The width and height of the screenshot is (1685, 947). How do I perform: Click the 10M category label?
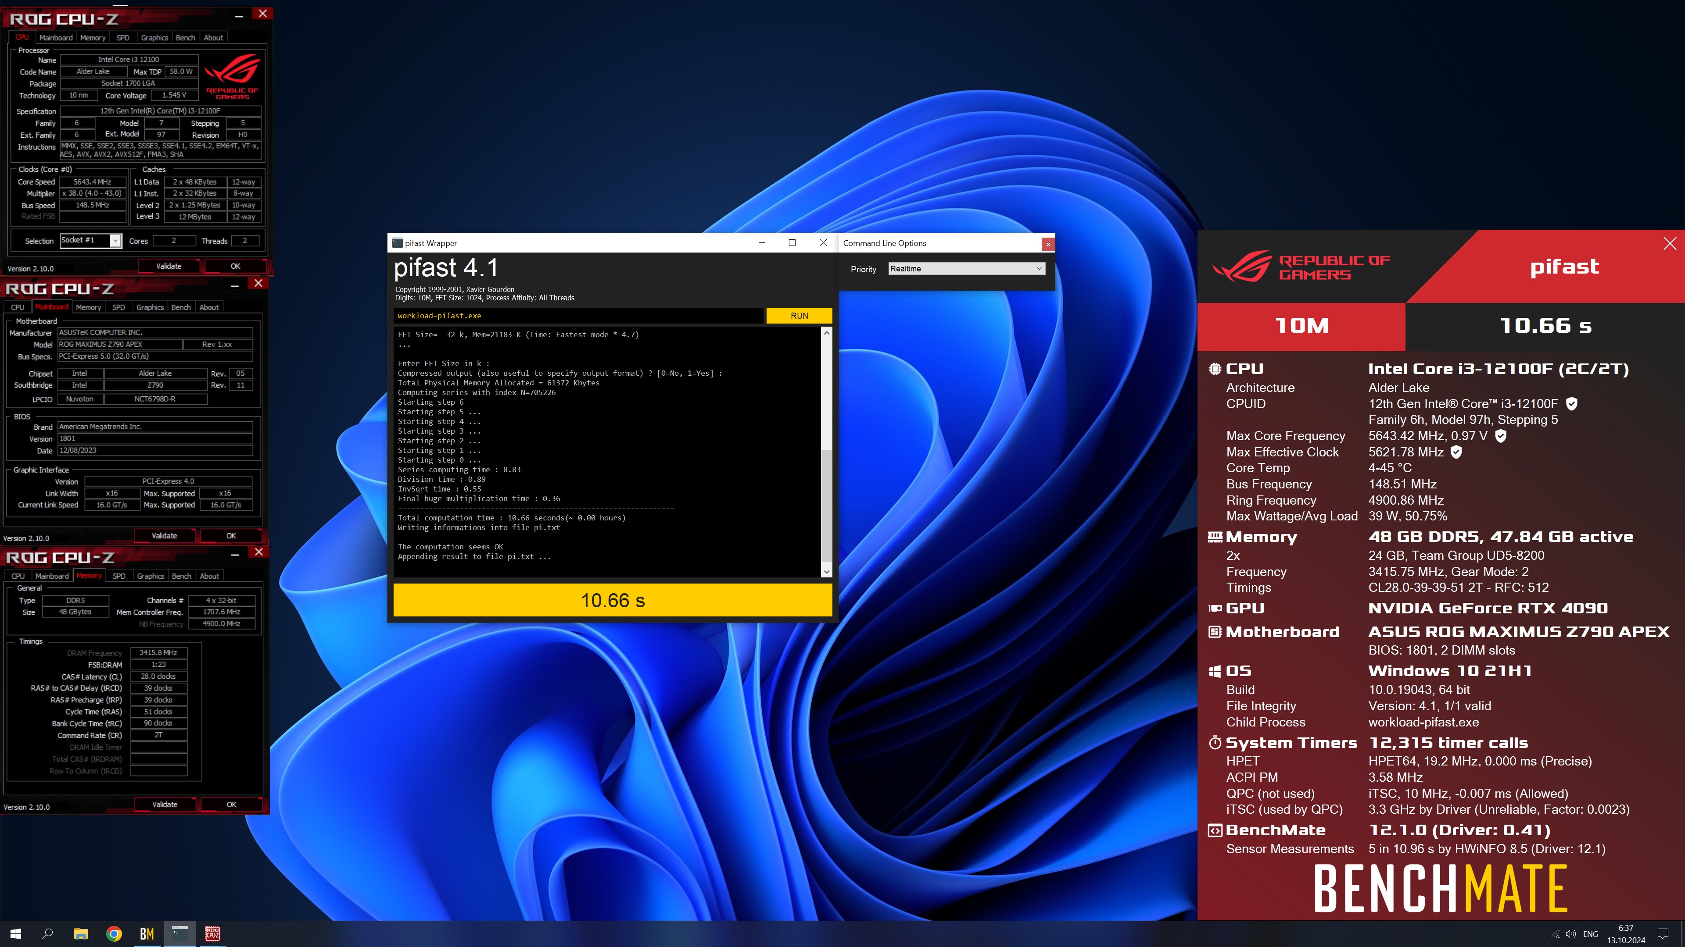pos(1301,325)
